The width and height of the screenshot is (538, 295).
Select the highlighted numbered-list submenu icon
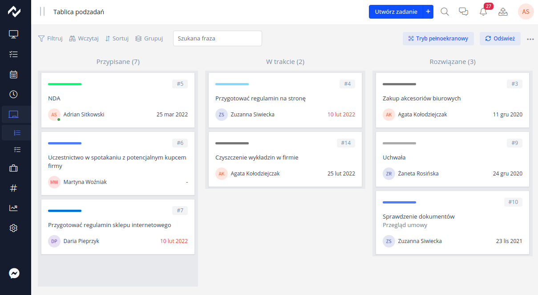(17, 133)
